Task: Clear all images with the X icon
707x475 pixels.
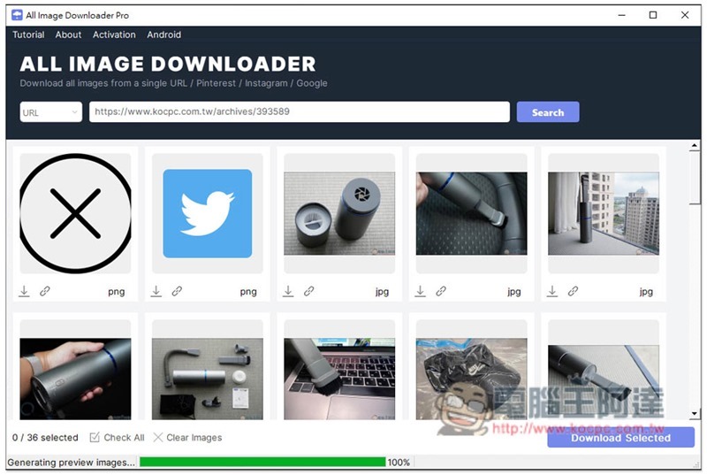Action: point(158,437)
